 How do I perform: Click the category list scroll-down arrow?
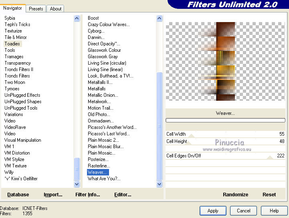tap(77, 184)
